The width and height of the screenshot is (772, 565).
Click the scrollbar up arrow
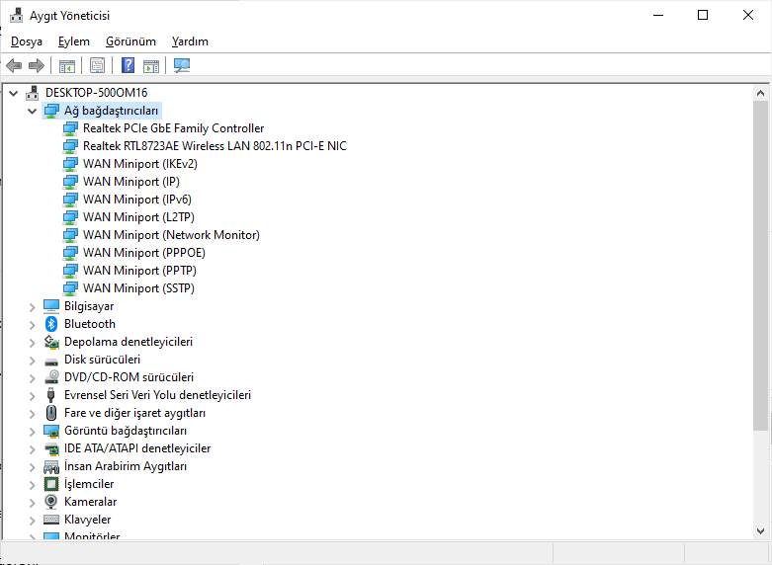pos(760,93)
